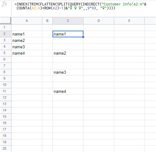
Task: Select row 9 header
Action: [x=6, y=78]
